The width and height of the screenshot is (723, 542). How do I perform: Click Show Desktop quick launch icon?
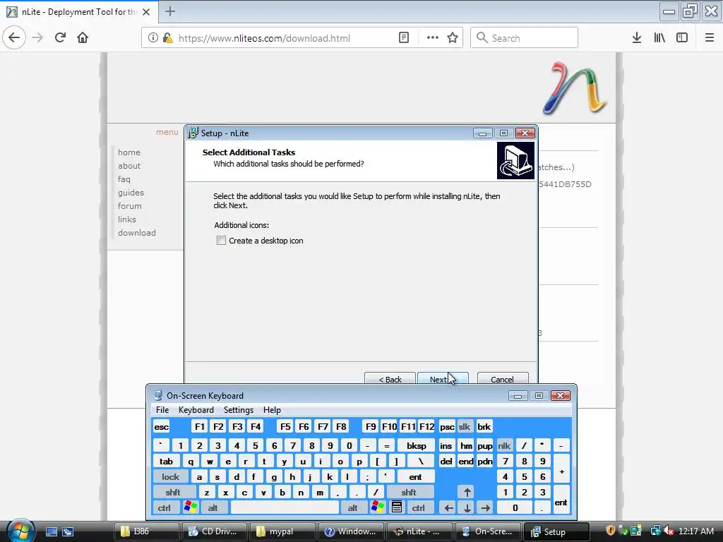click(x=51, y=531)
